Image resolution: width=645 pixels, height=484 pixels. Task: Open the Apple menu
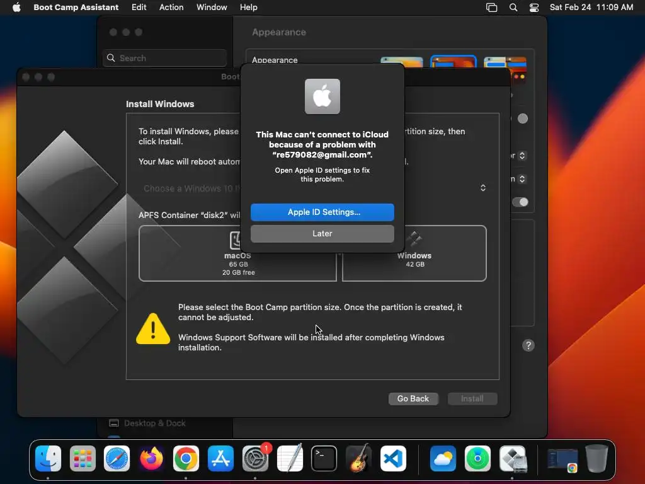pos(16,7)
